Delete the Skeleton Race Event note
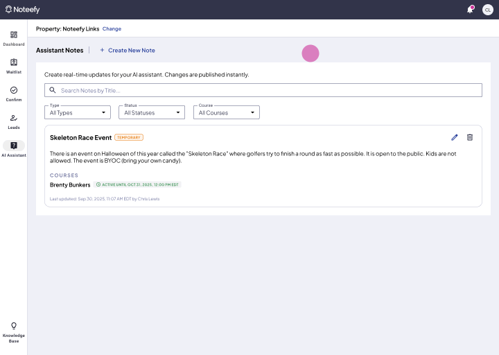 pos(470,137)
